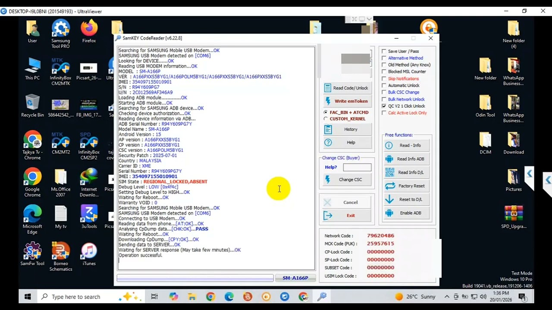Open the CM2MT2 desktop shortcut

tap(60, 143)
